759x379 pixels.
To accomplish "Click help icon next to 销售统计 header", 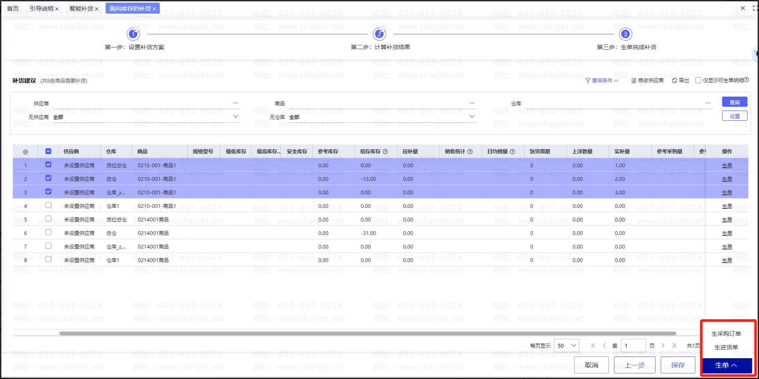I will coord(470,152).
